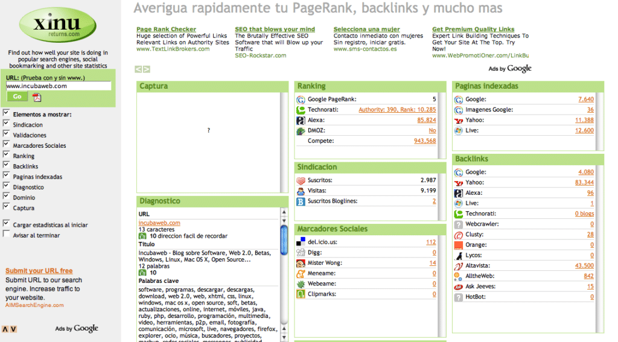Click the Orange icon in Backlinks
Viewport: 618px width, 342px height.
click(459, 245)
